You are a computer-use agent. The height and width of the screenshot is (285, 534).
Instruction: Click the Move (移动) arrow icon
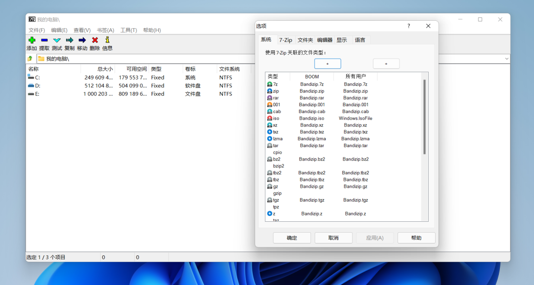click(x=82, y=40)
